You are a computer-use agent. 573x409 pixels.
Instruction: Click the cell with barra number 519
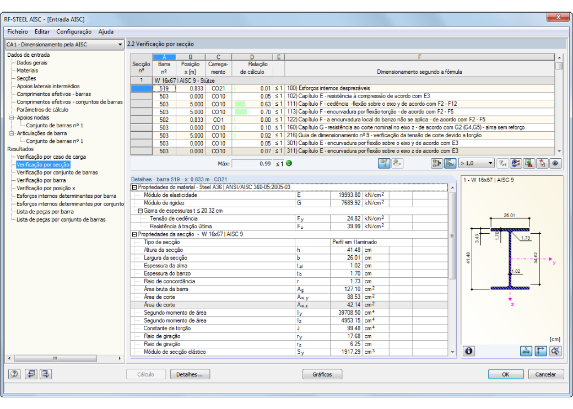[164, 88]
